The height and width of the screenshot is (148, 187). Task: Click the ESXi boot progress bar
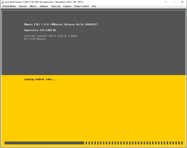pos(94,143)
